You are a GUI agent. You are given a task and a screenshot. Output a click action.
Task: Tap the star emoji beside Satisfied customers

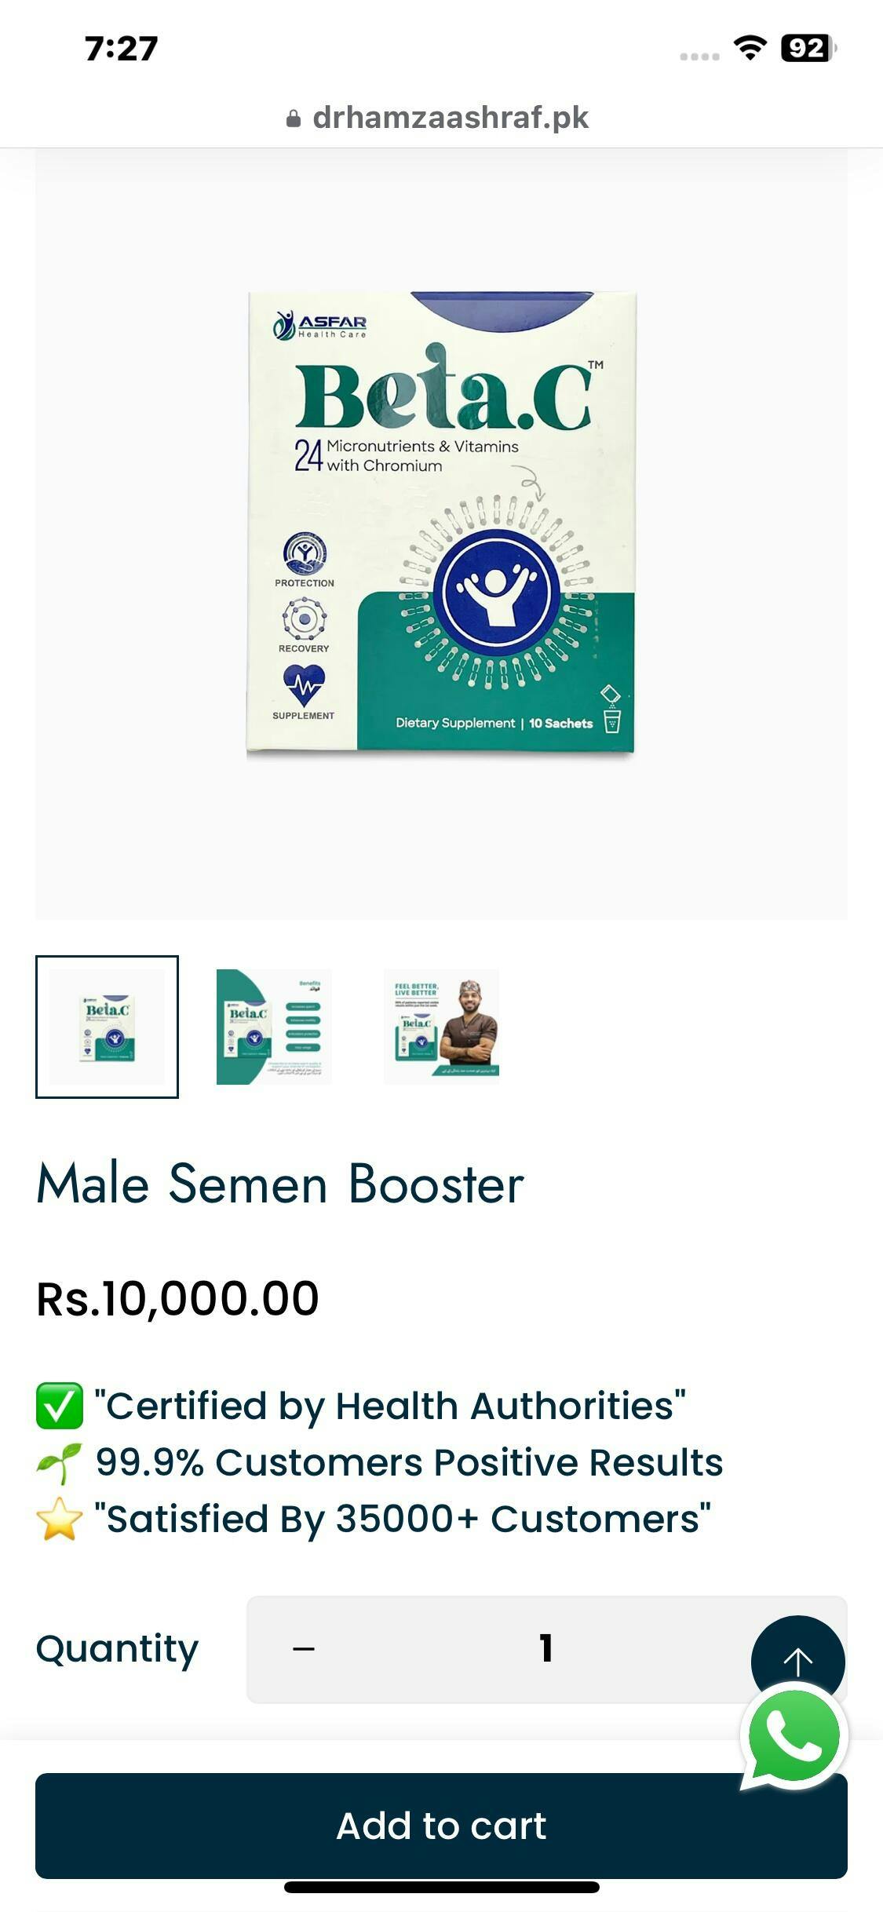tap(60, 1519)
